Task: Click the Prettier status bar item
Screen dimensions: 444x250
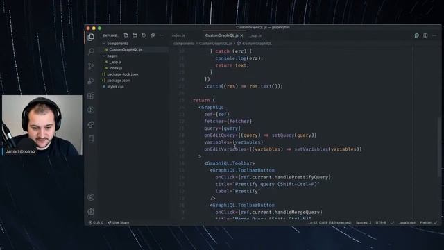Action: coord(428,223)
